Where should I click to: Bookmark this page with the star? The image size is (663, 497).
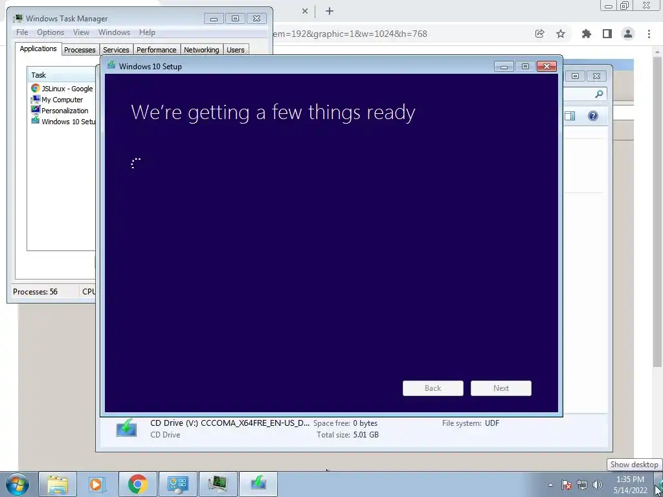pos(561,34)
